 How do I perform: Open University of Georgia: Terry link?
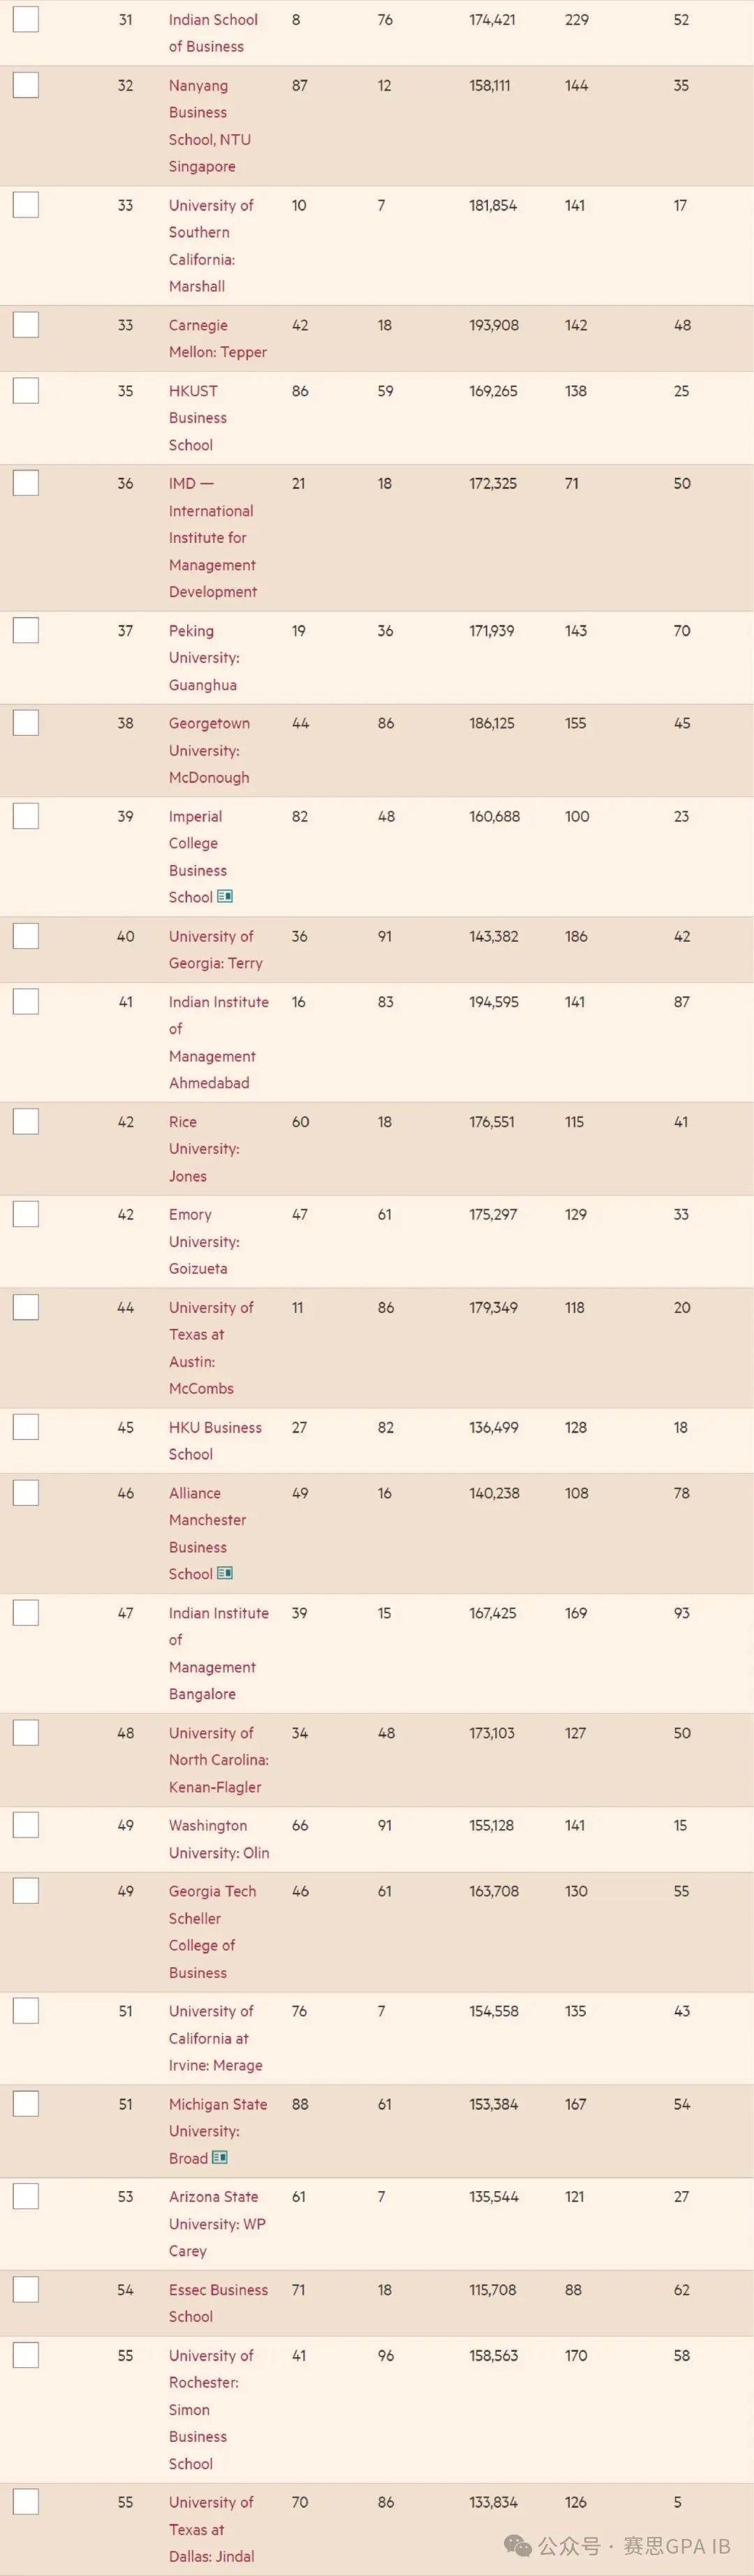tap(216, 949)
